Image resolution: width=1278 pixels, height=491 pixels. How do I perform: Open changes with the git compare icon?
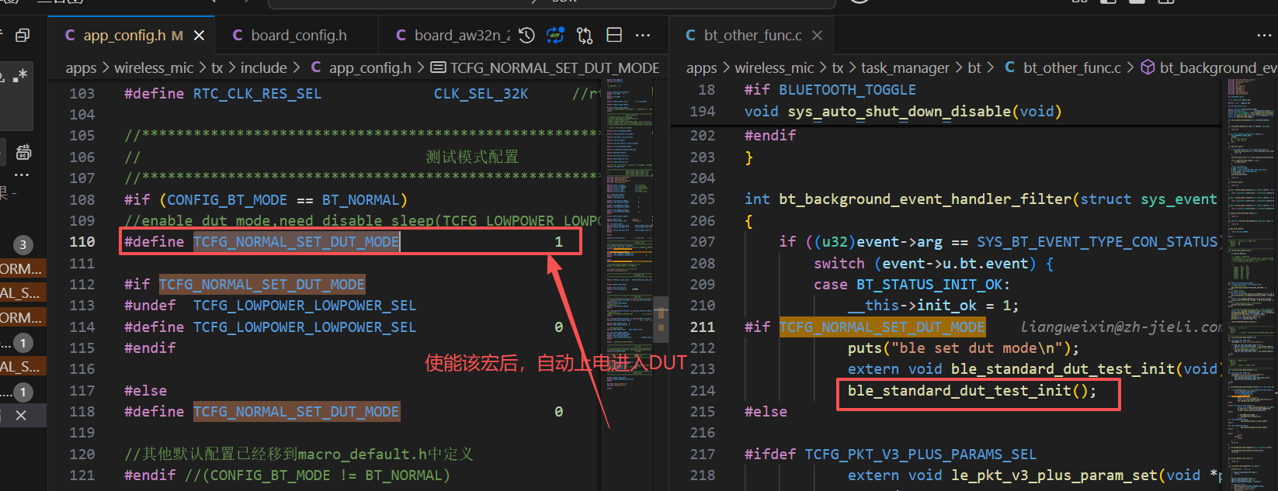(x=585, y=35)
